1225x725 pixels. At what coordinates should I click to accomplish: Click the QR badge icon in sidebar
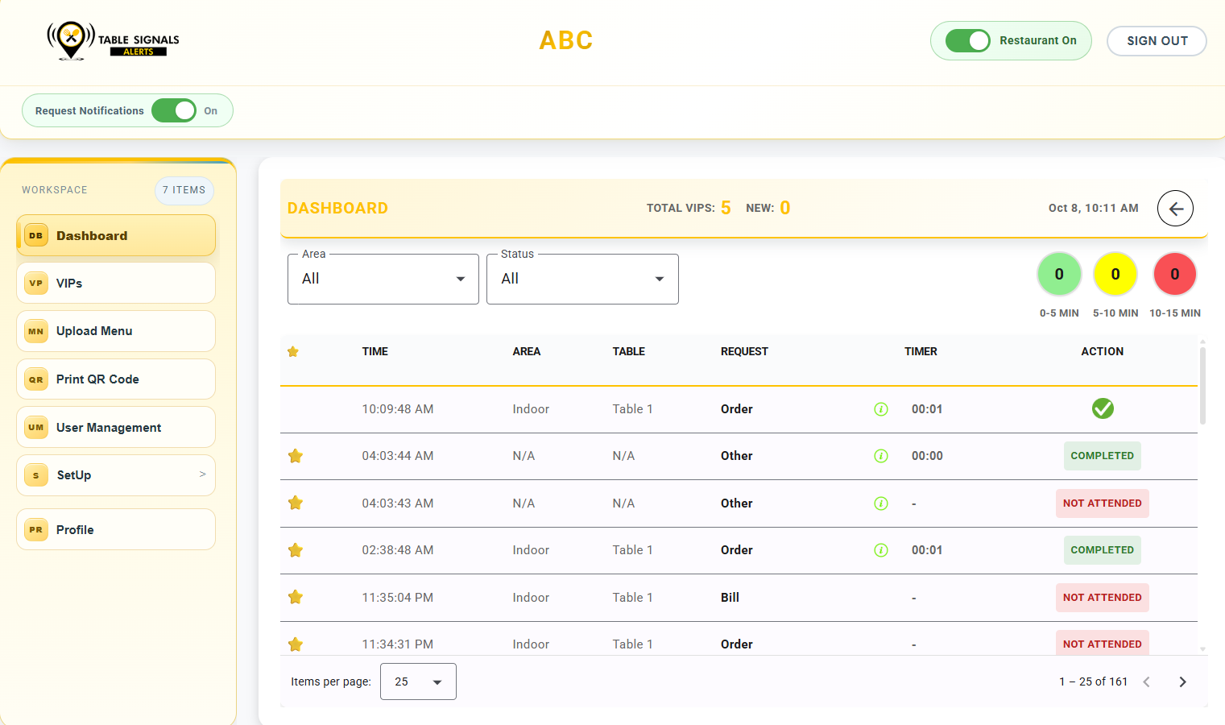35,379
